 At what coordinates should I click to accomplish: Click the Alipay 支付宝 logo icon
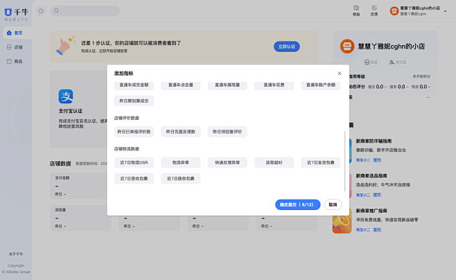click(x=66, y=96)
